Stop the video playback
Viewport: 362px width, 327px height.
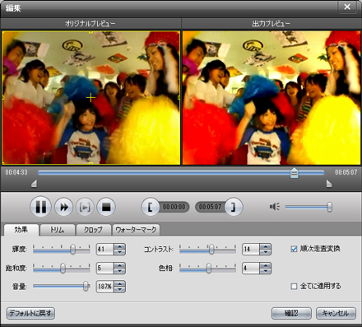106,207
